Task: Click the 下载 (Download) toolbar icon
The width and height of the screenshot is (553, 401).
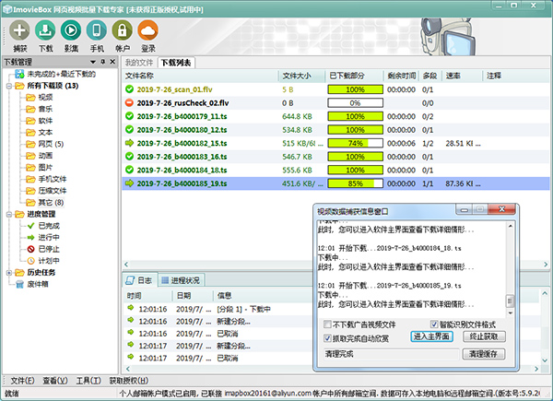Action: click(45, 30)
